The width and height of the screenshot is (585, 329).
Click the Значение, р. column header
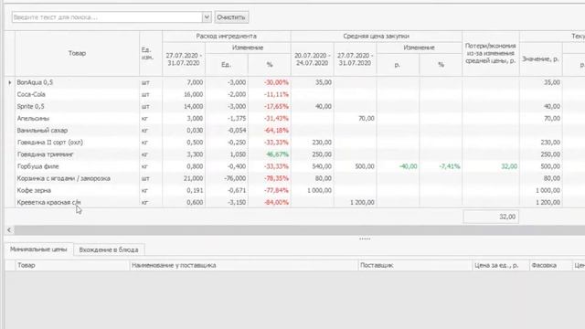click(x=540, y=58)
